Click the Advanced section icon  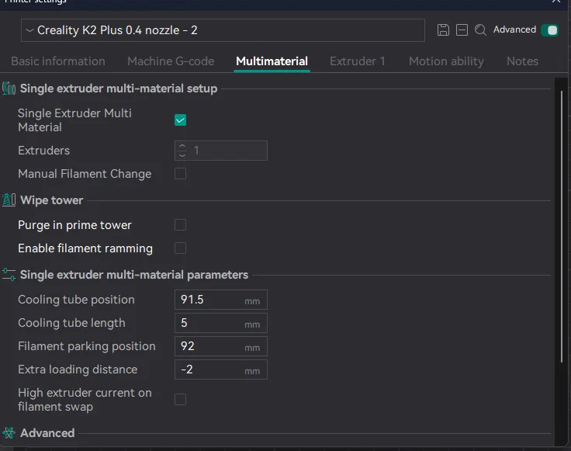[x=9, y=433]
